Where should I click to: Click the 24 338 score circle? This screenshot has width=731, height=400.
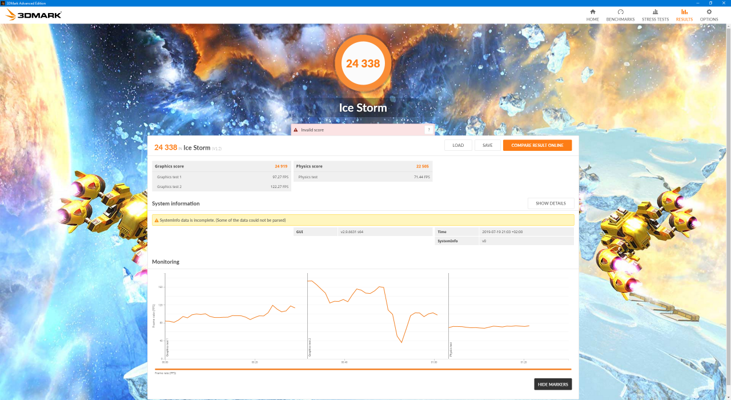point(363,63)
